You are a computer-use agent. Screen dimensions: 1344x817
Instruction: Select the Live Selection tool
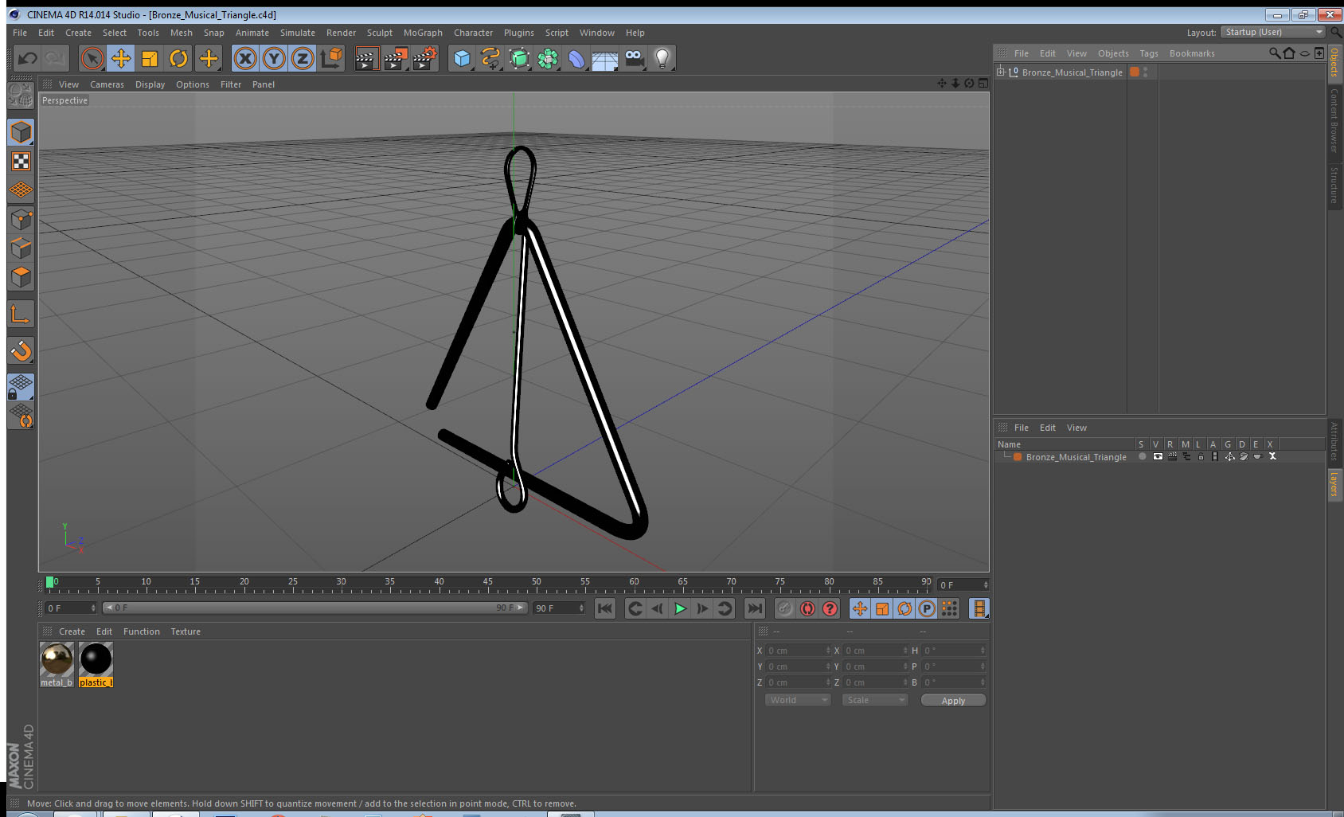point(92,58)
